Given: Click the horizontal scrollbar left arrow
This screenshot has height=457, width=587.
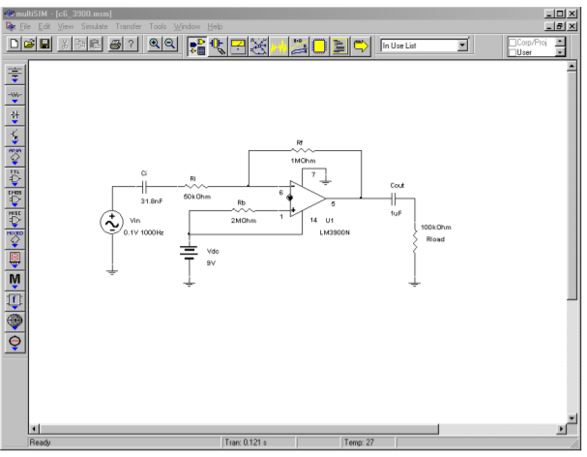Looking at the screenshot, I should (36, 428).
